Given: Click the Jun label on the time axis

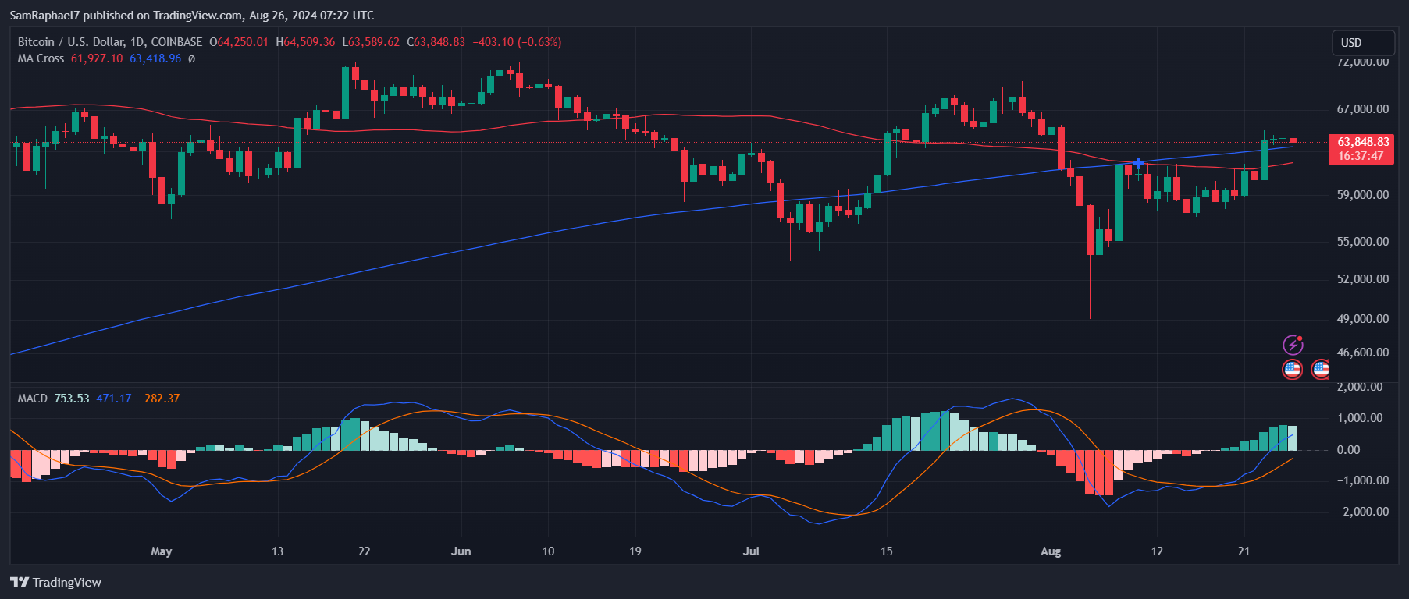Looking at the screenshot, I should point(461,551).
